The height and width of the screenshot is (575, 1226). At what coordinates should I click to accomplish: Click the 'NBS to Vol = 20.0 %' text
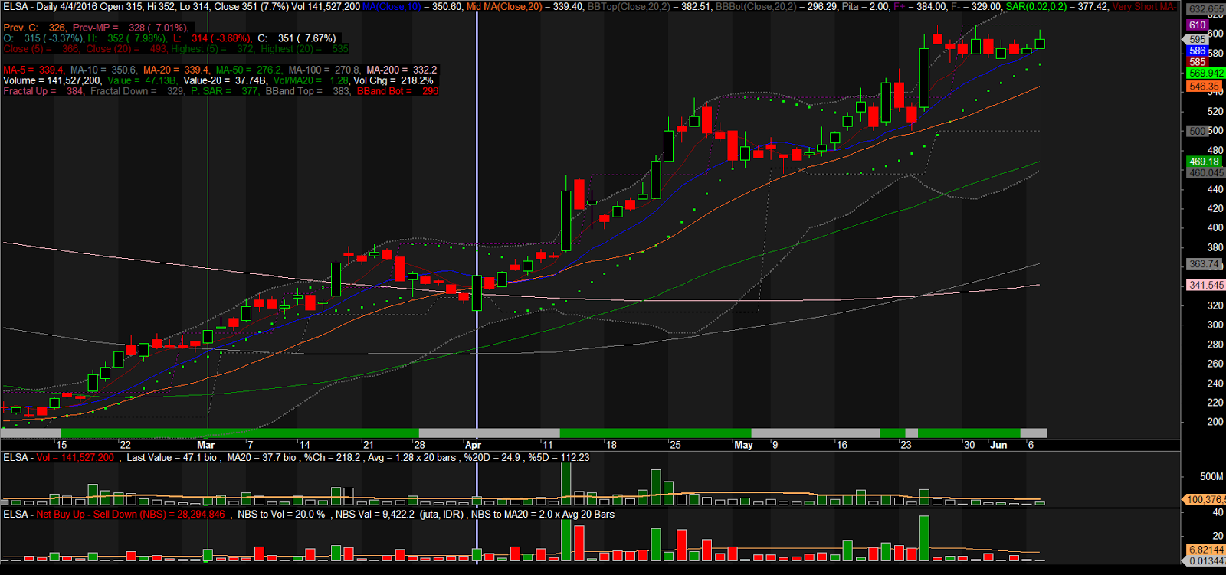click(281, 515)
